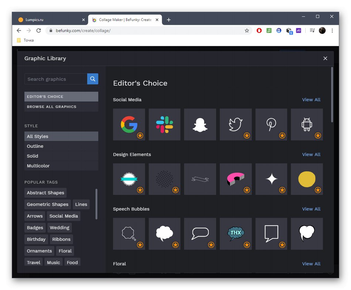Open a new browser tab
This screenshot has height=290, width=351.
click(x=169, y=20)
